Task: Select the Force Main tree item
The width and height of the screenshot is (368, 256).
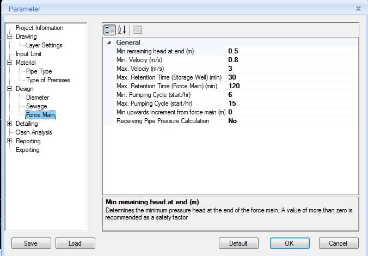Action: point(40,115)
